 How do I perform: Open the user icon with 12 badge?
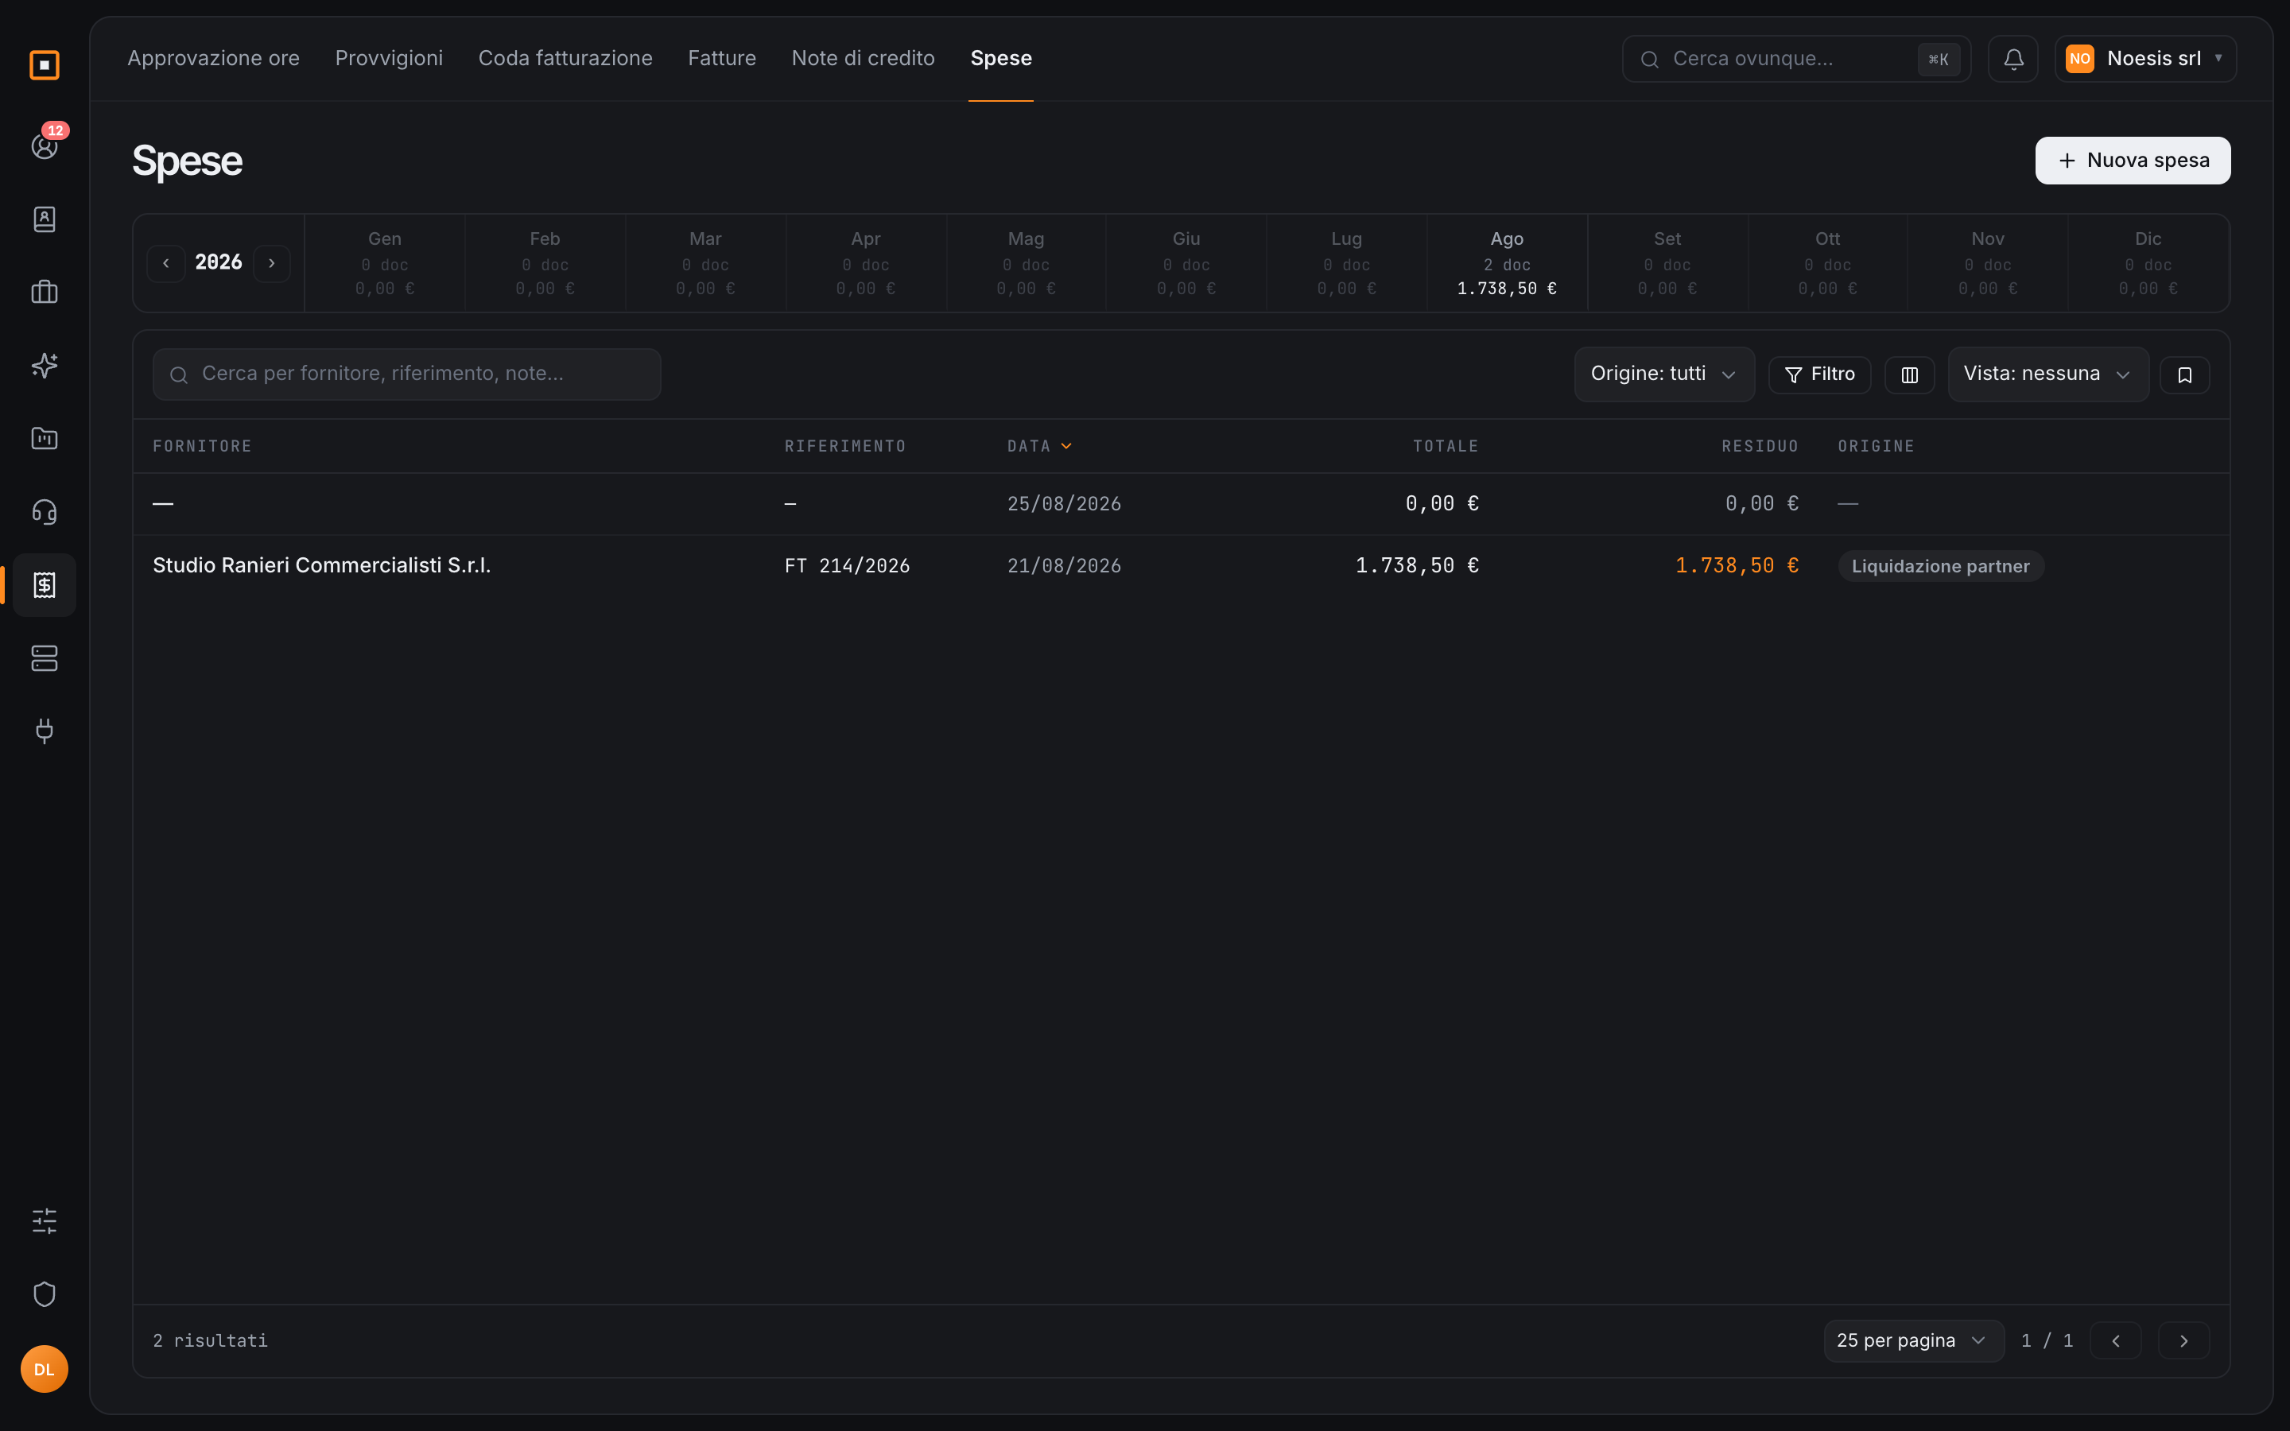pyautogui.click(x=45, y=145)
